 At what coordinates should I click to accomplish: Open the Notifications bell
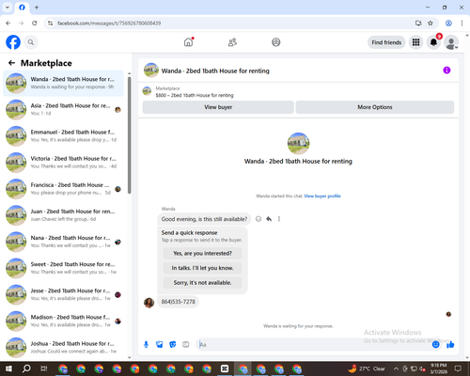click(x=433, y=42)
